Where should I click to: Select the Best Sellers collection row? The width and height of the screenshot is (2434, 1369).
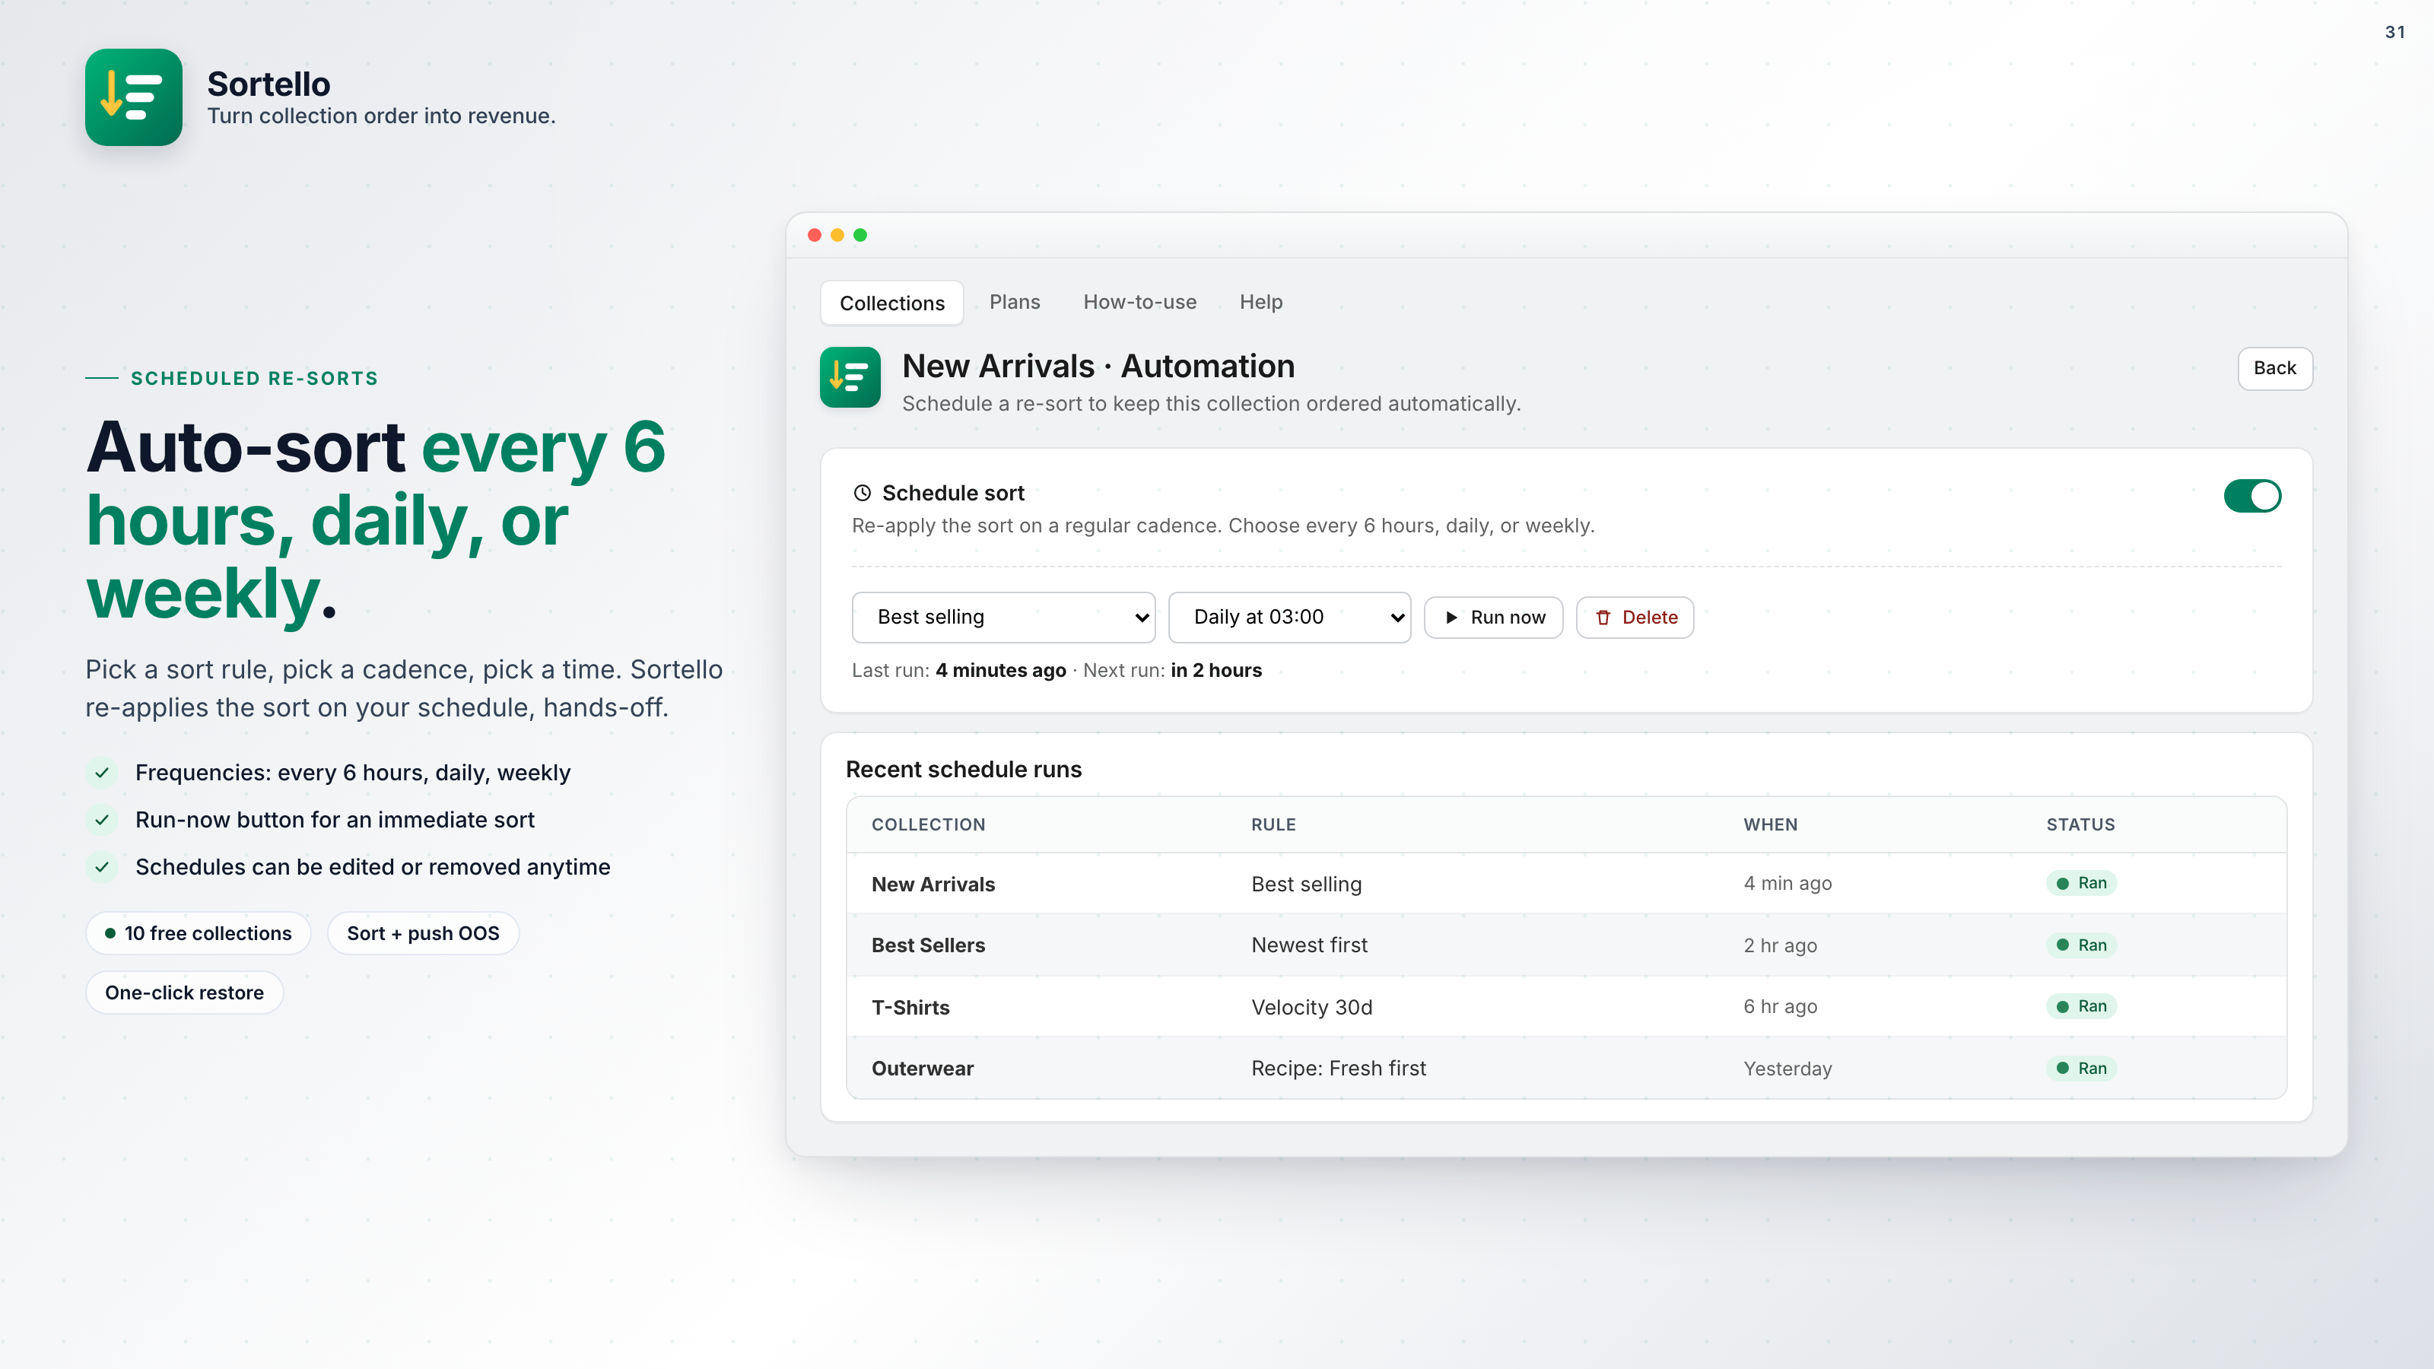1567,945
